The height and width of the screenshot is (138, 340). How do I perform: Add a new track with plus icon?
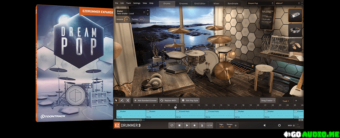296,101
